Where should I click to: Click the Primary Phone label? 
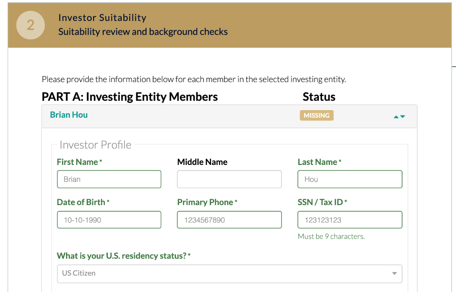208,202
